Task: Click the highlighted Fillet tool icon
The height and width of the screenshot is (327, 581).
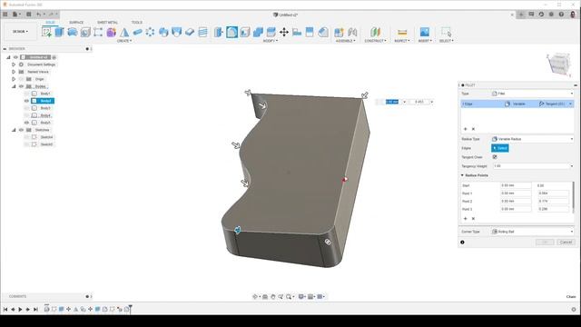Action: [x=232, y=33]
